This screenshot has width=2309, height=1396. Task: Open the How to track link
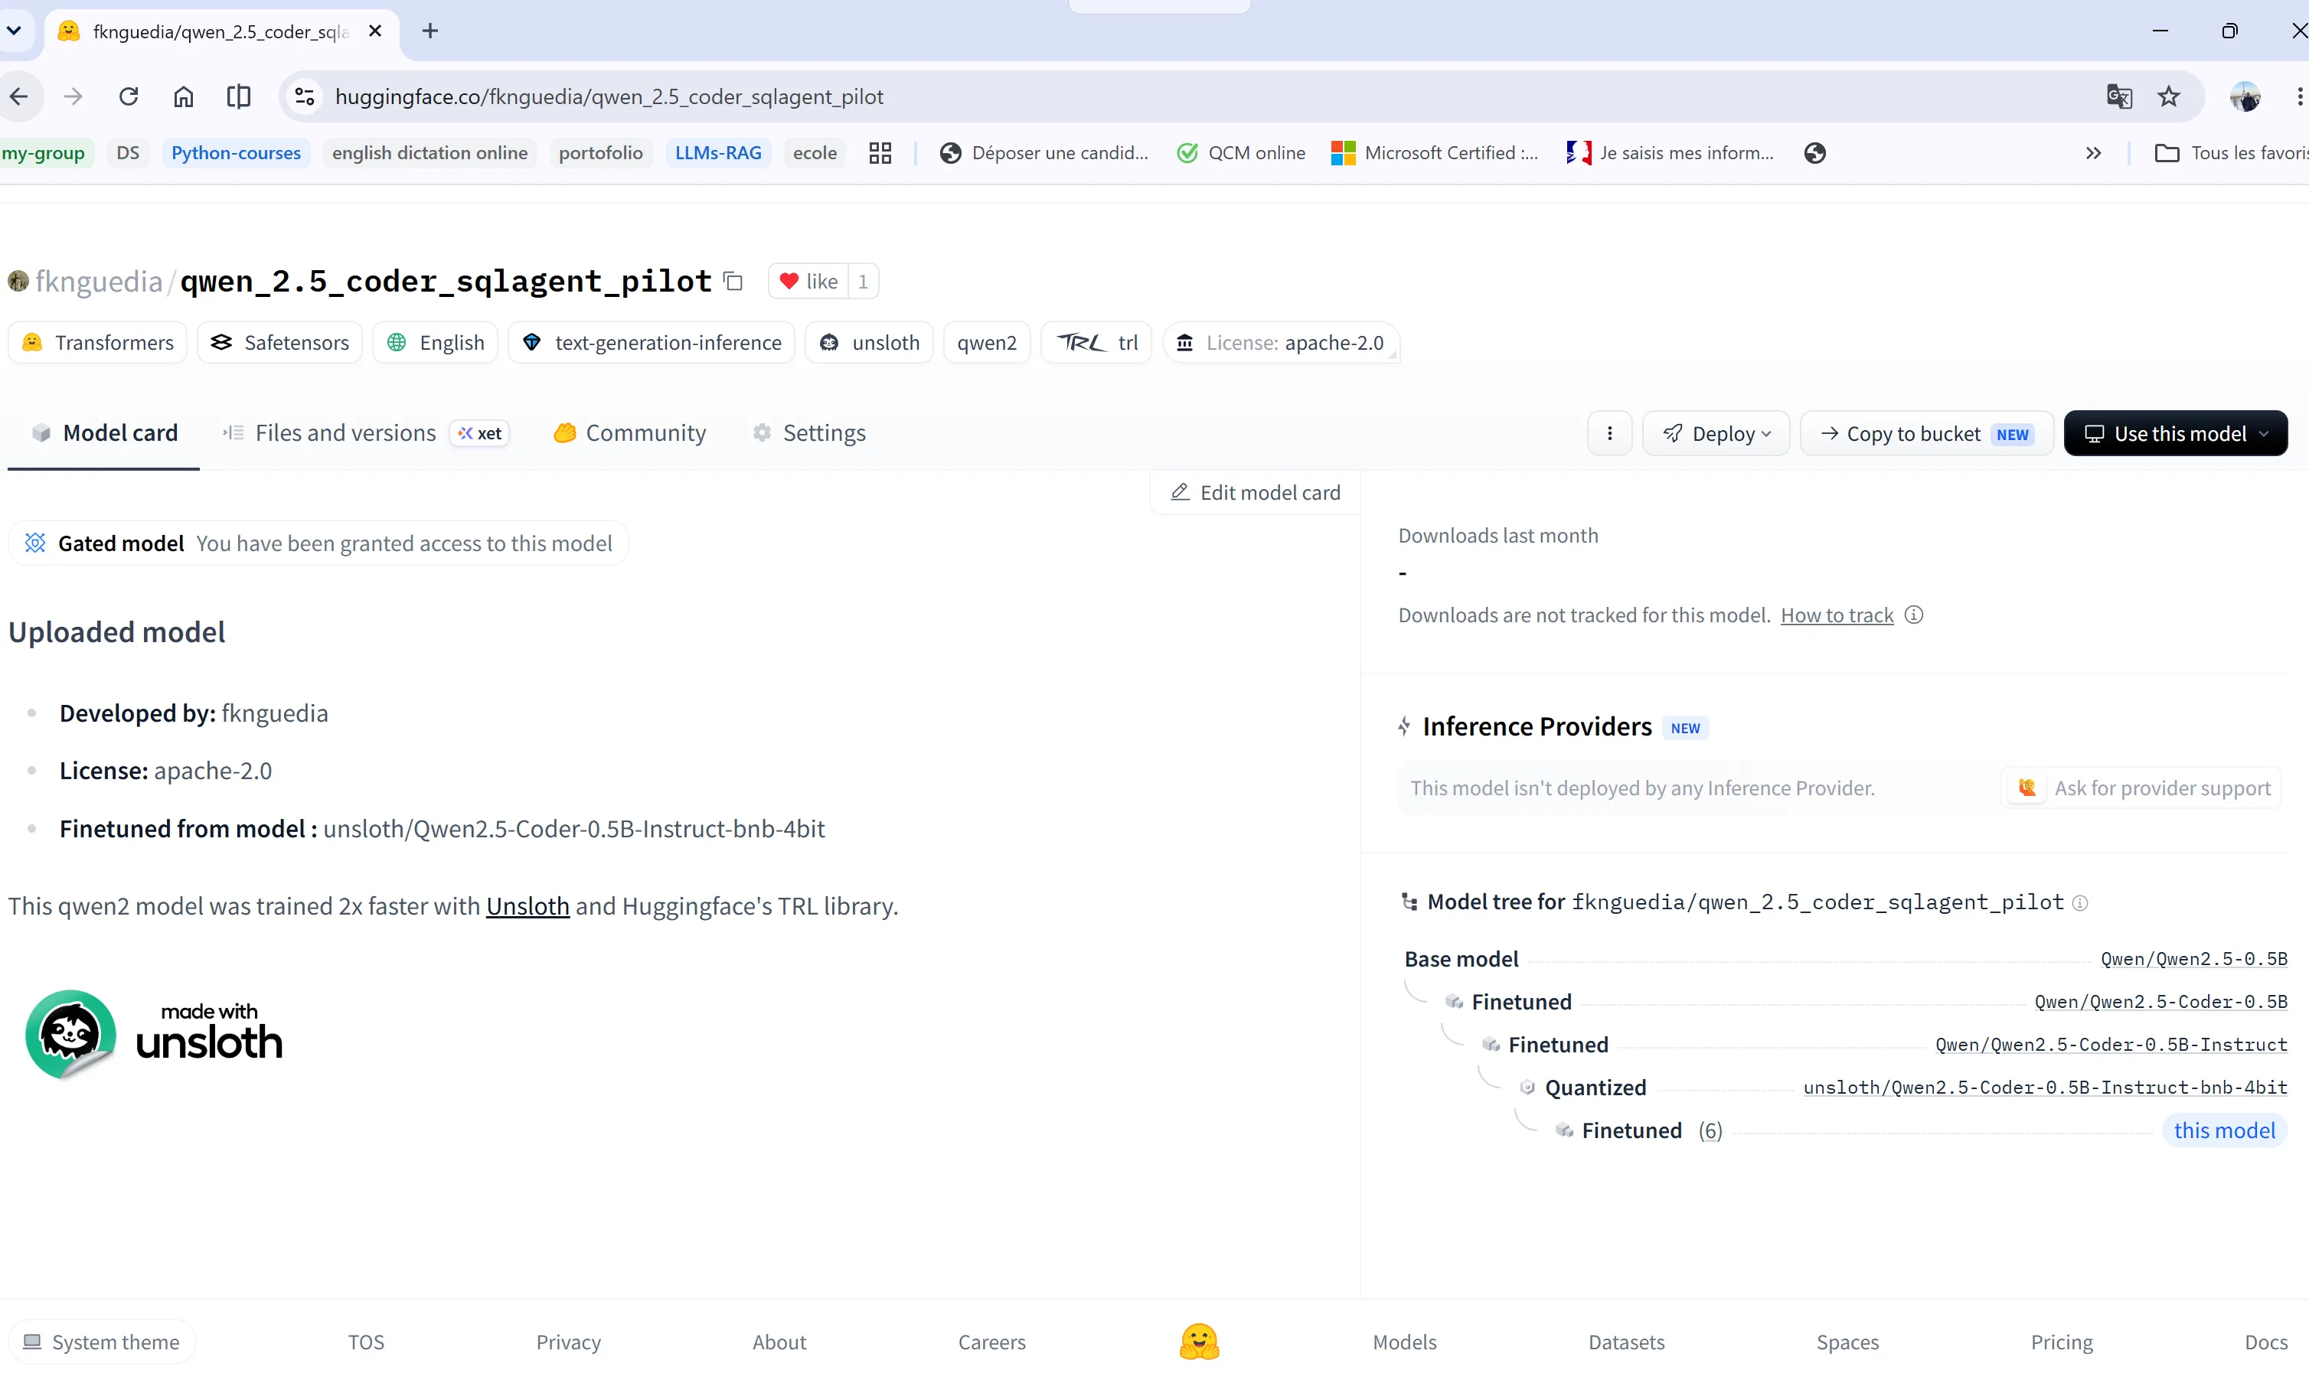1837,615
